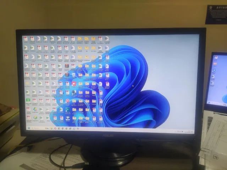Select the red diamond arrow app icon
This screenshot has width=227, height=170.
(x=74, y=84)
